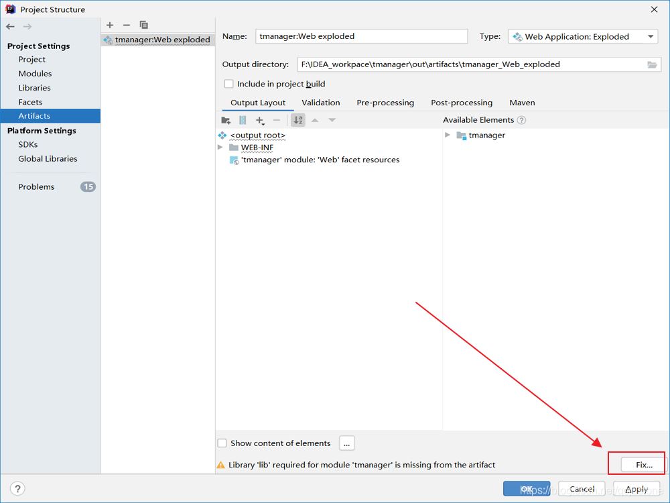Click the artifact Name text field
Screen dimensions: 670x503
tap(361, 36)
